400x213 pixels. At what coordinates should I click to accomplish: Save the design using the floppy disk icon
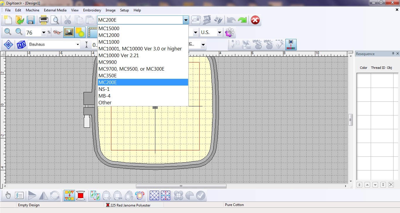[x=31, y=20]
